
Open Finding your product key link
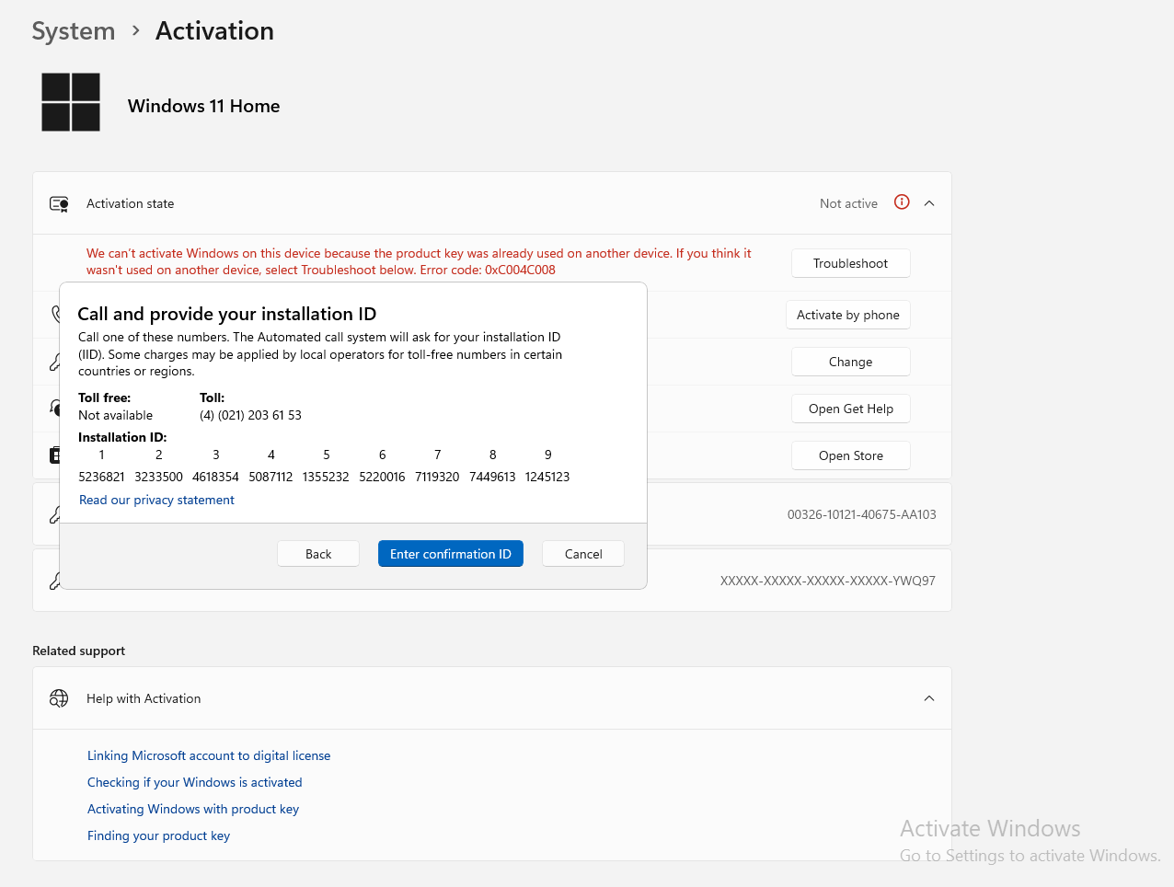pyautogui.click(x=158, y=835)
